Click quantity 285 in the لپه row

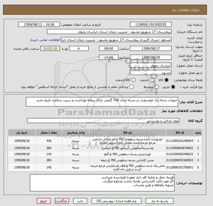49,148
